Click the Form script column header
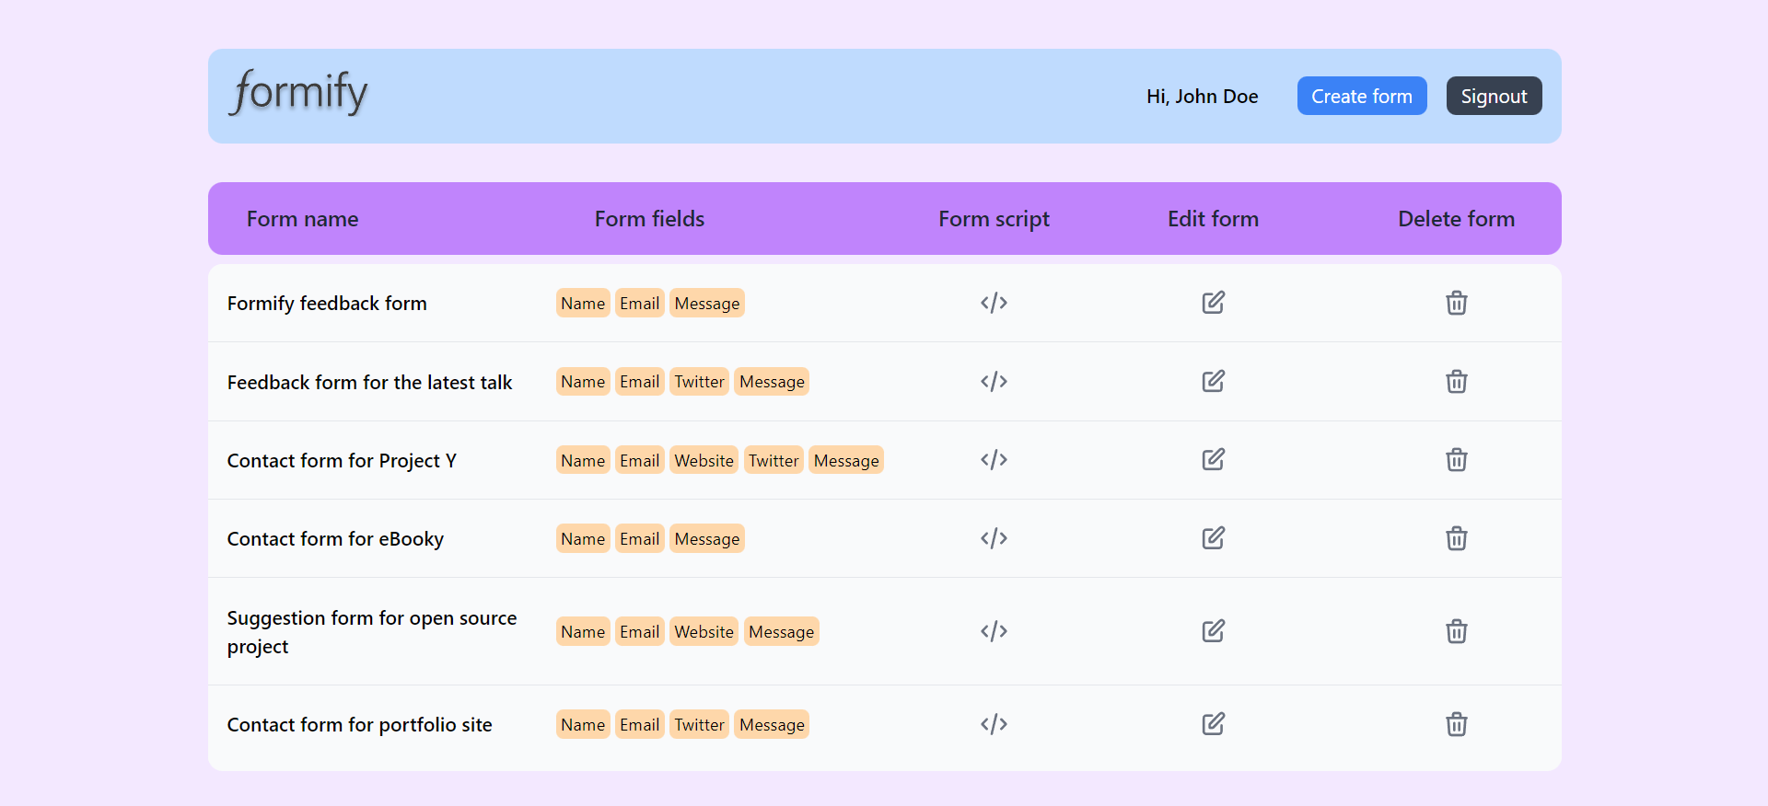The width and height of the screenshot is (1768, 806). tap(994, 219)
